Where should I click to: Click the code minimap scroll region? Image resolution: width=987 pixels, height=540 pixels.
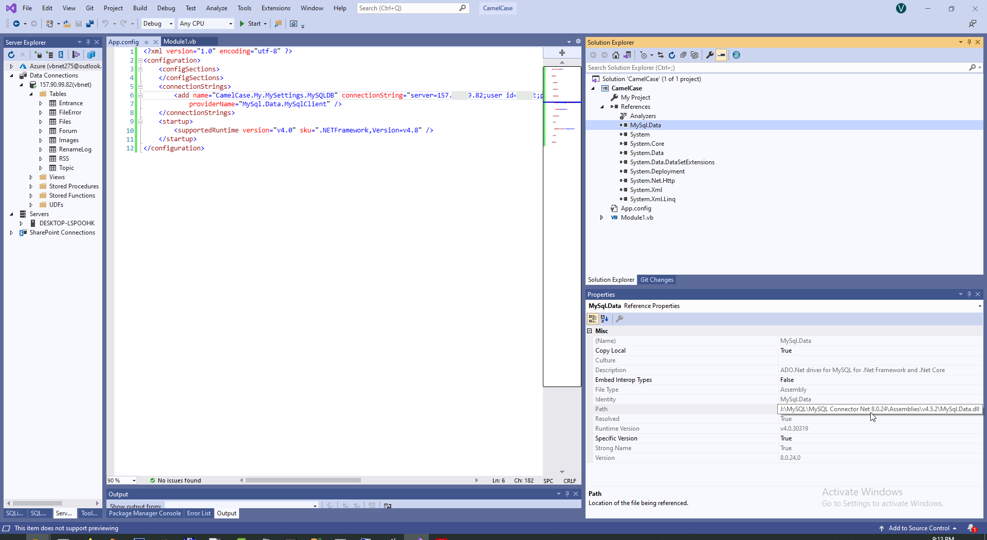(562, 226)
